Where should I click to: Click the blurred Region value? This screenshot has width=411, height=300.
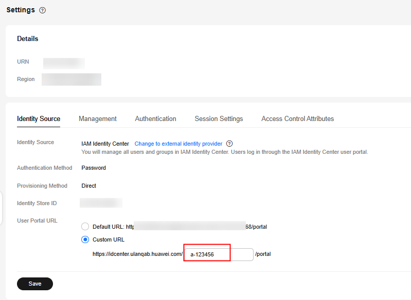point(72,79)
